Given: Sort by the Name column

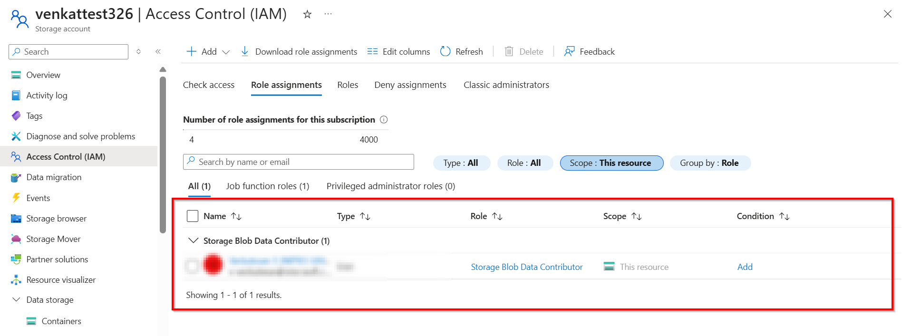Looking at the screenshot, I should coord(223,216).
